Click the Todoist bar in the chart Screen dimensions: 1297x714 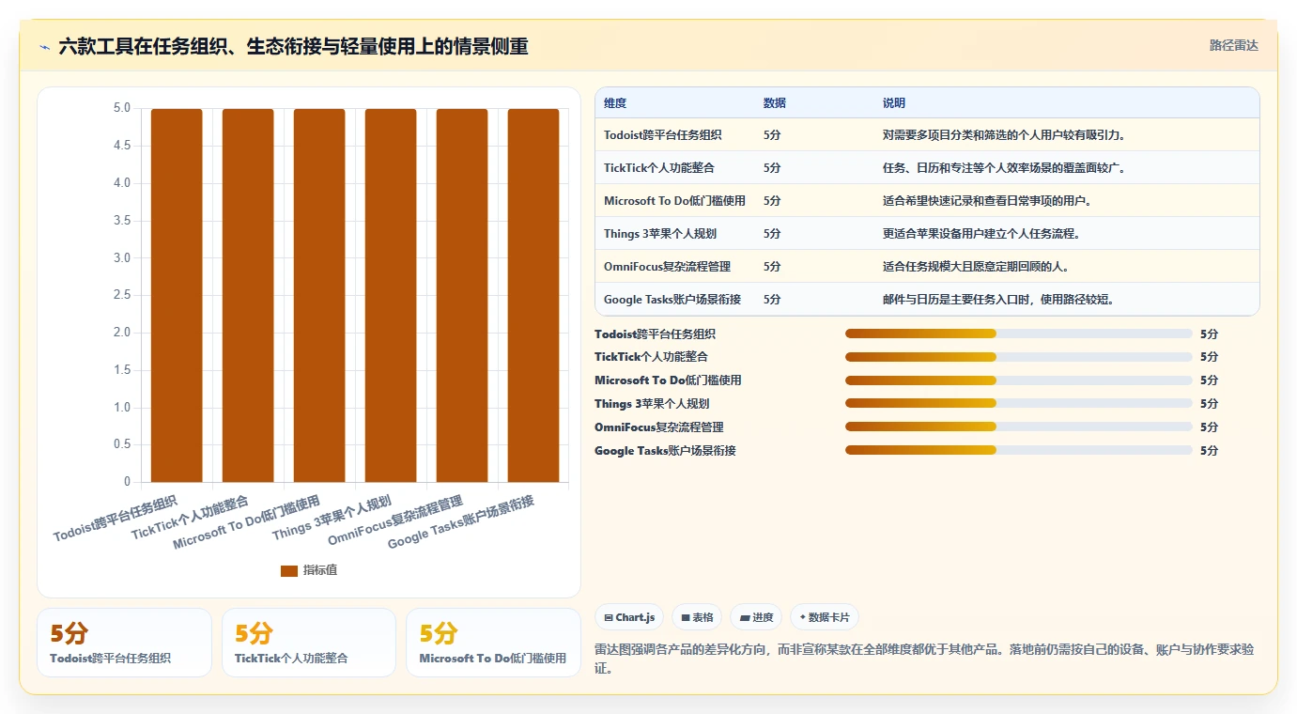click(177, 296)
